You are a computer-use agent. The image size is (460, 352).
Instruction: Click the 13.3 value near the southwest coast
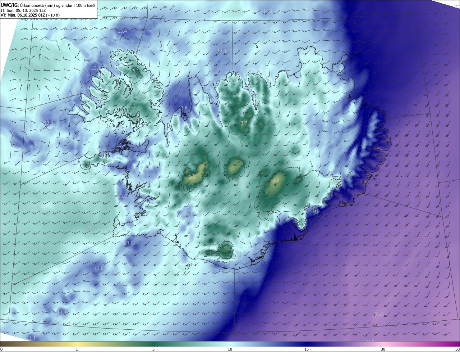(x=122, y=197)
